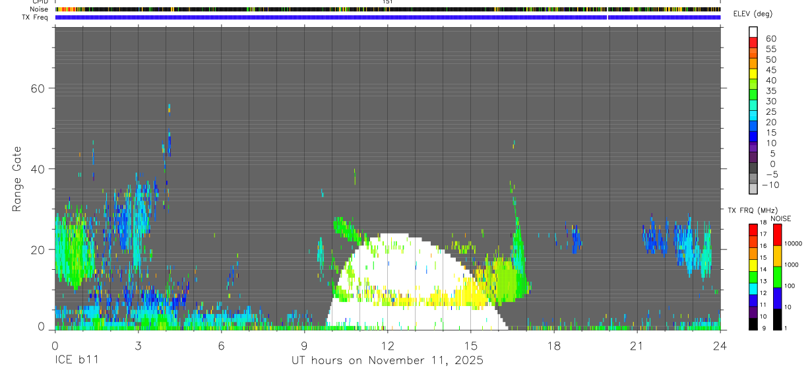Viewport: 810px width, 374px height.
Task: Click the NOISE label '10000'
Action: [794, 244]
